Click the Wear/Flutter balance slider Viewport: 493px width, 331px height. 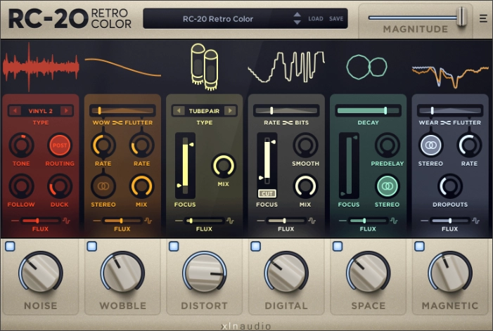450,110
